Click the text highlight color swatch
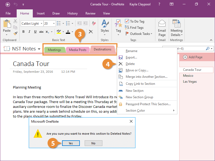Image resolution: width=215 pixels, height=161 pixels. tap(59, 32)
